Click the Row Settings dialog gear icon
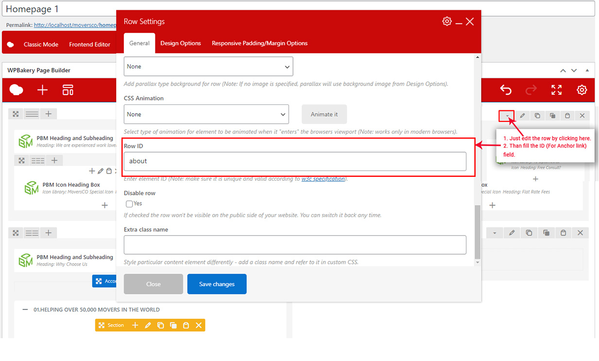 (446, 21)
